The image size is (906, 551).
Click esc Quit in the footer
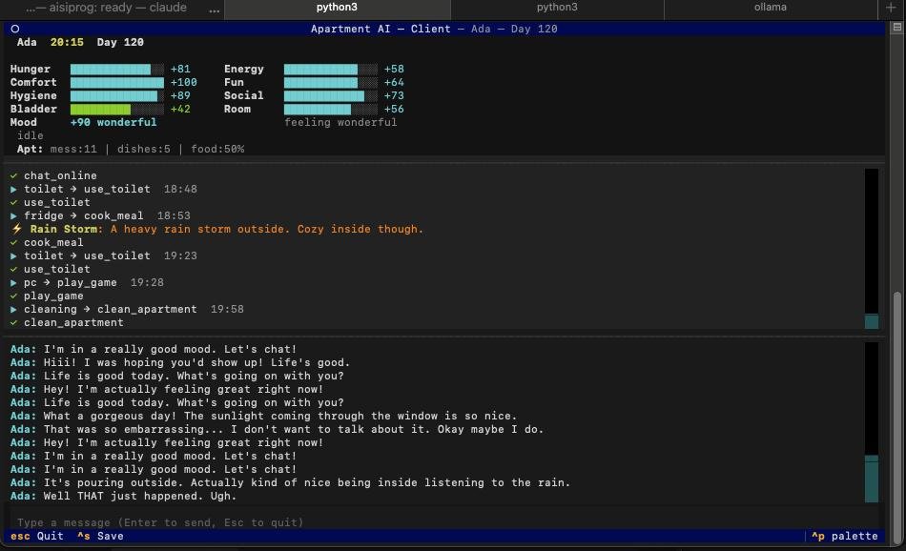[x=37, y=536]
